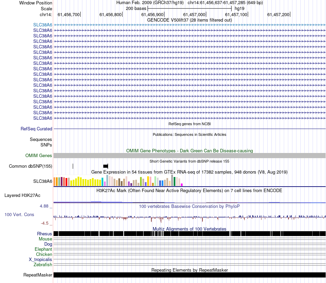Image resolution: width=326 pixels, height=283 pixels.
Task: Click the black RepeatMasker element bar
Action: pyautogui.click(x=189, y=275)
